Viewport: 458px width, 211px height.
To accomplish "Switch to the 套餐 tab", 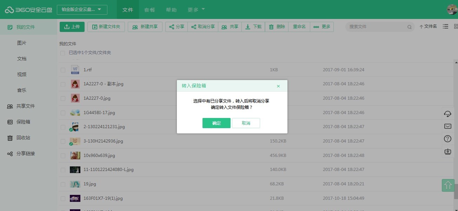I will [x=150, y=10].
